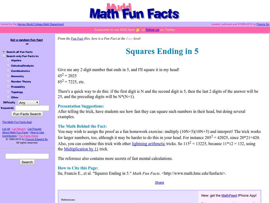Click the References label
The image size is (270, 203).
(x=68, y=200)
